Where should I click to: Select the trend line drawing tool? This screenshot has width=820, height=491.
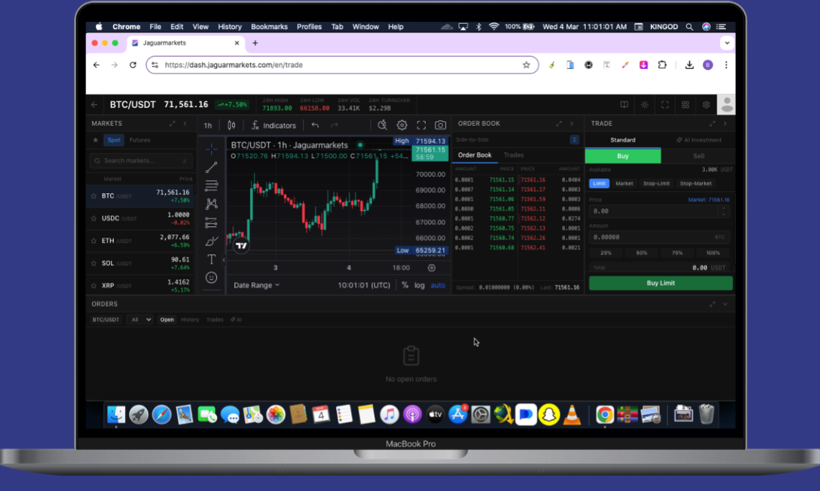[x=212, y=167]
